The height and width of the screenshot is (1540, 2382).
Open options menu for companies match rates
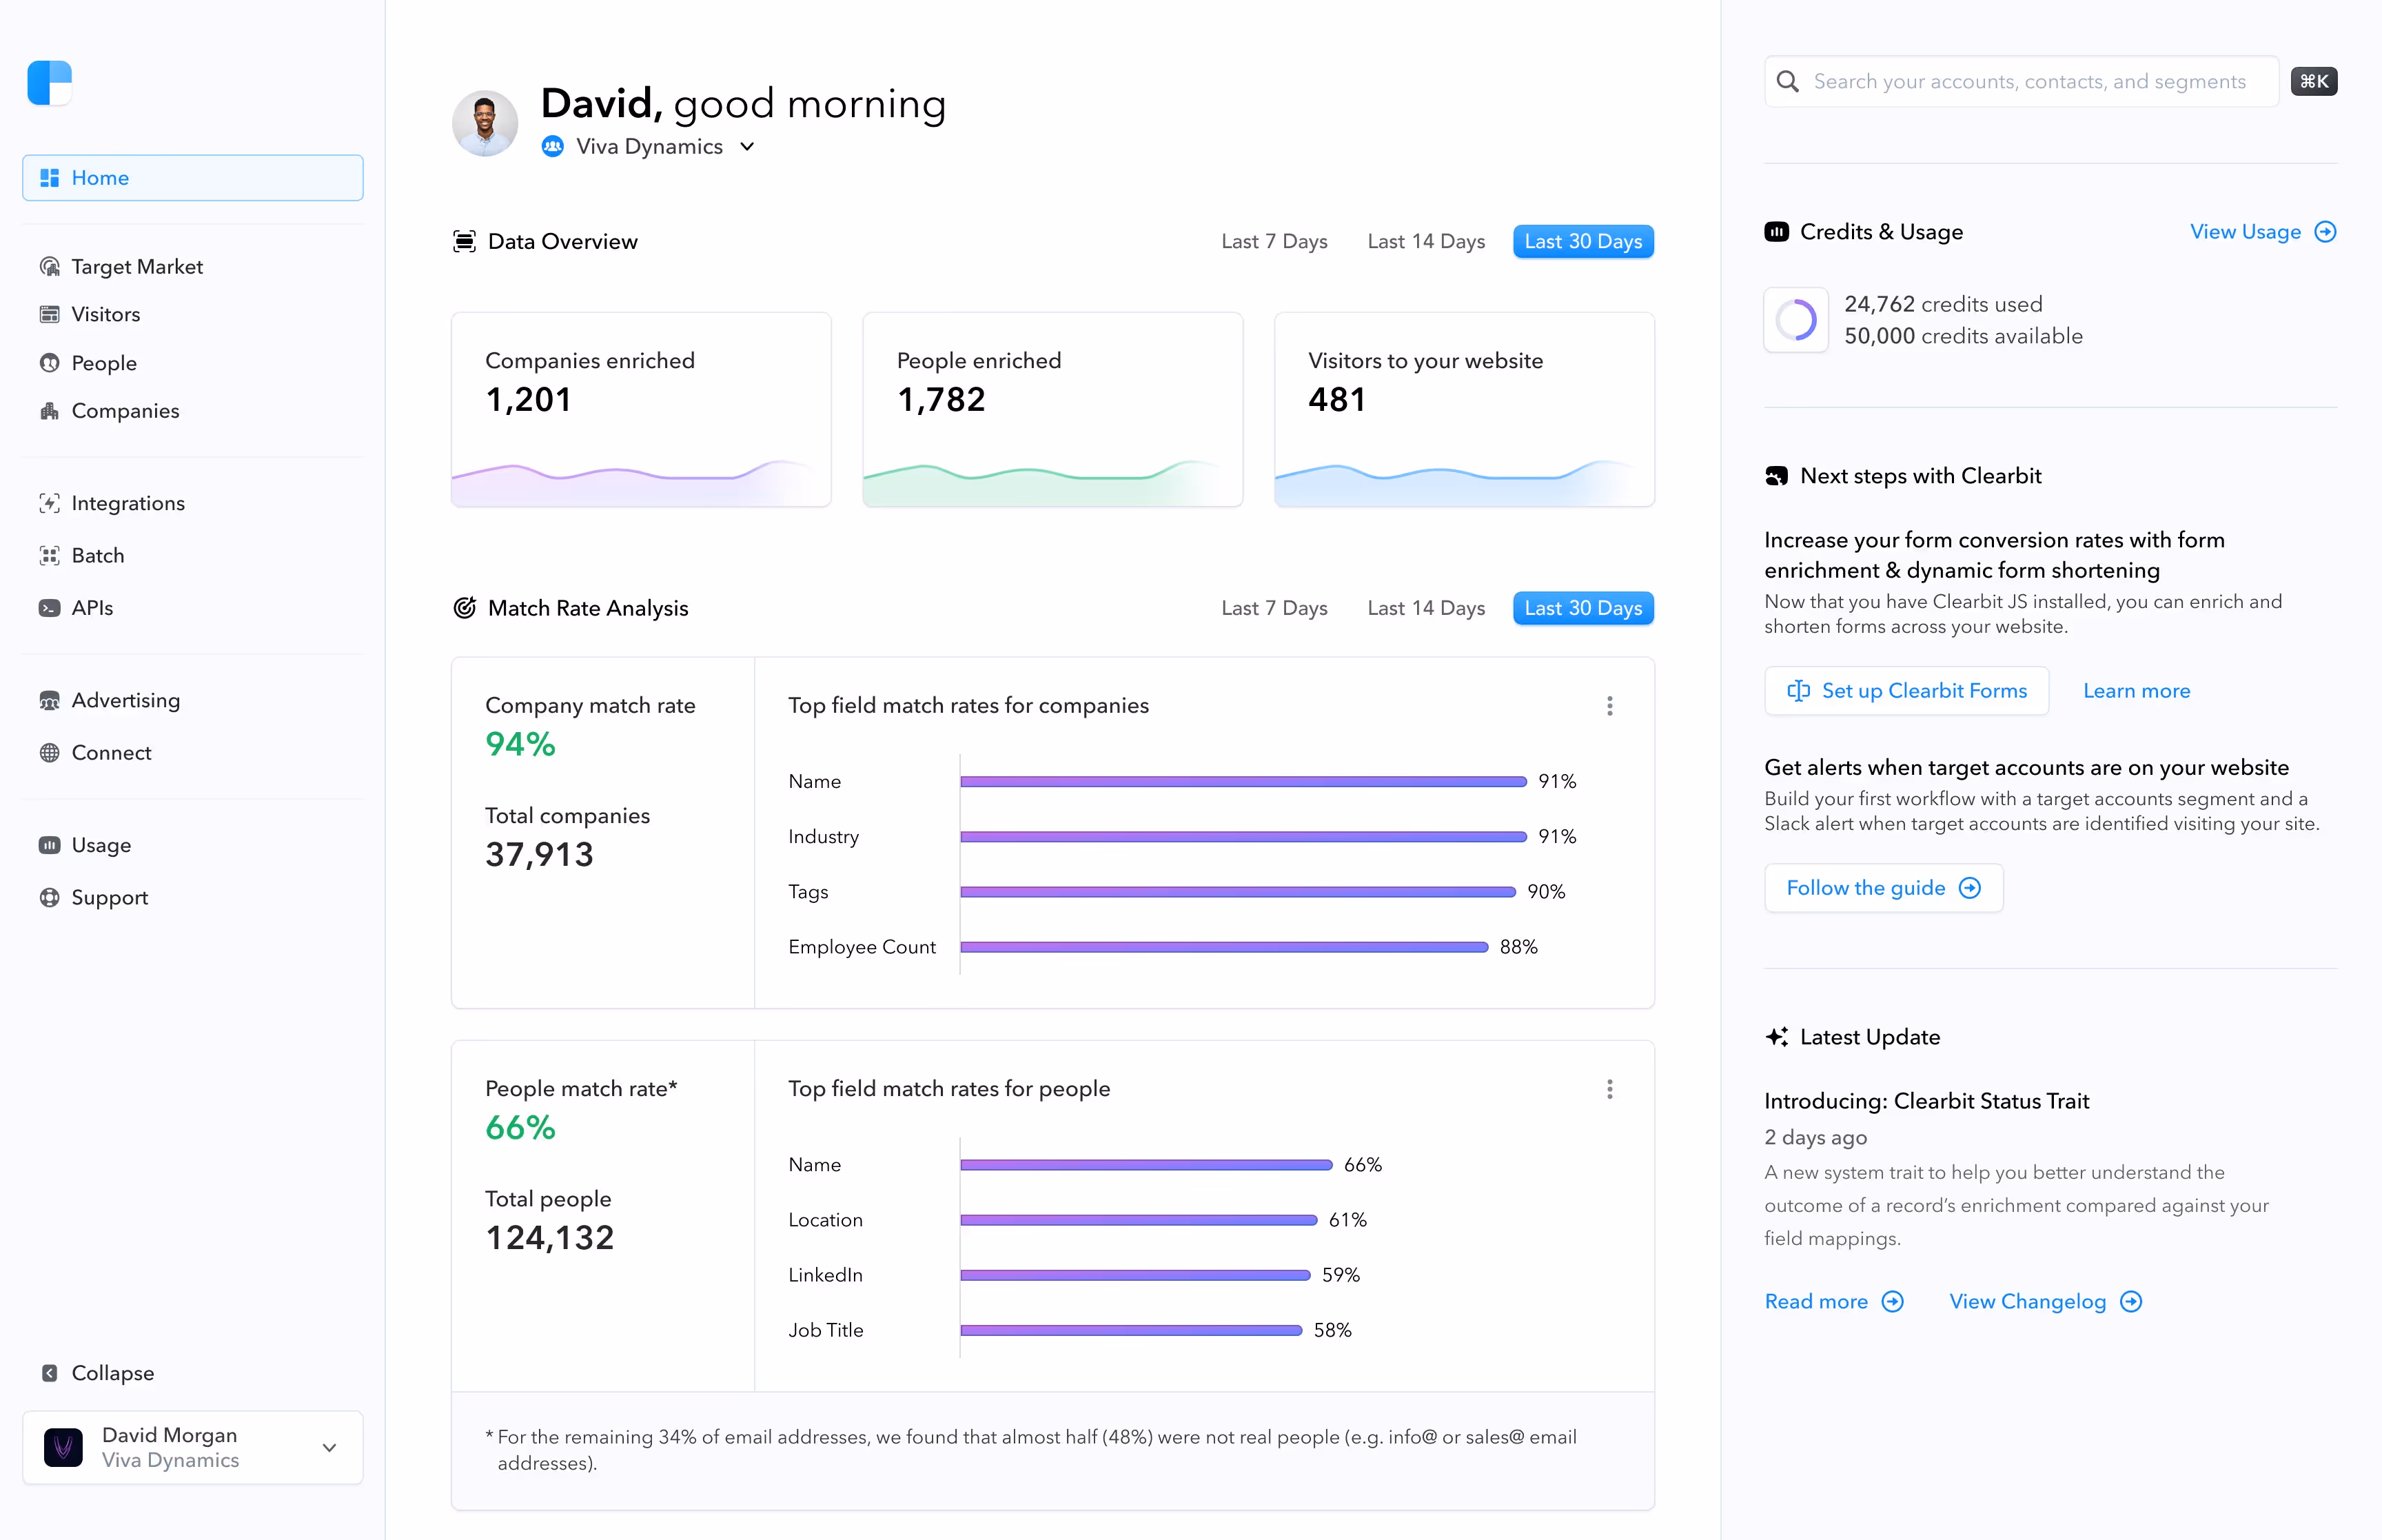(1609, 706)
